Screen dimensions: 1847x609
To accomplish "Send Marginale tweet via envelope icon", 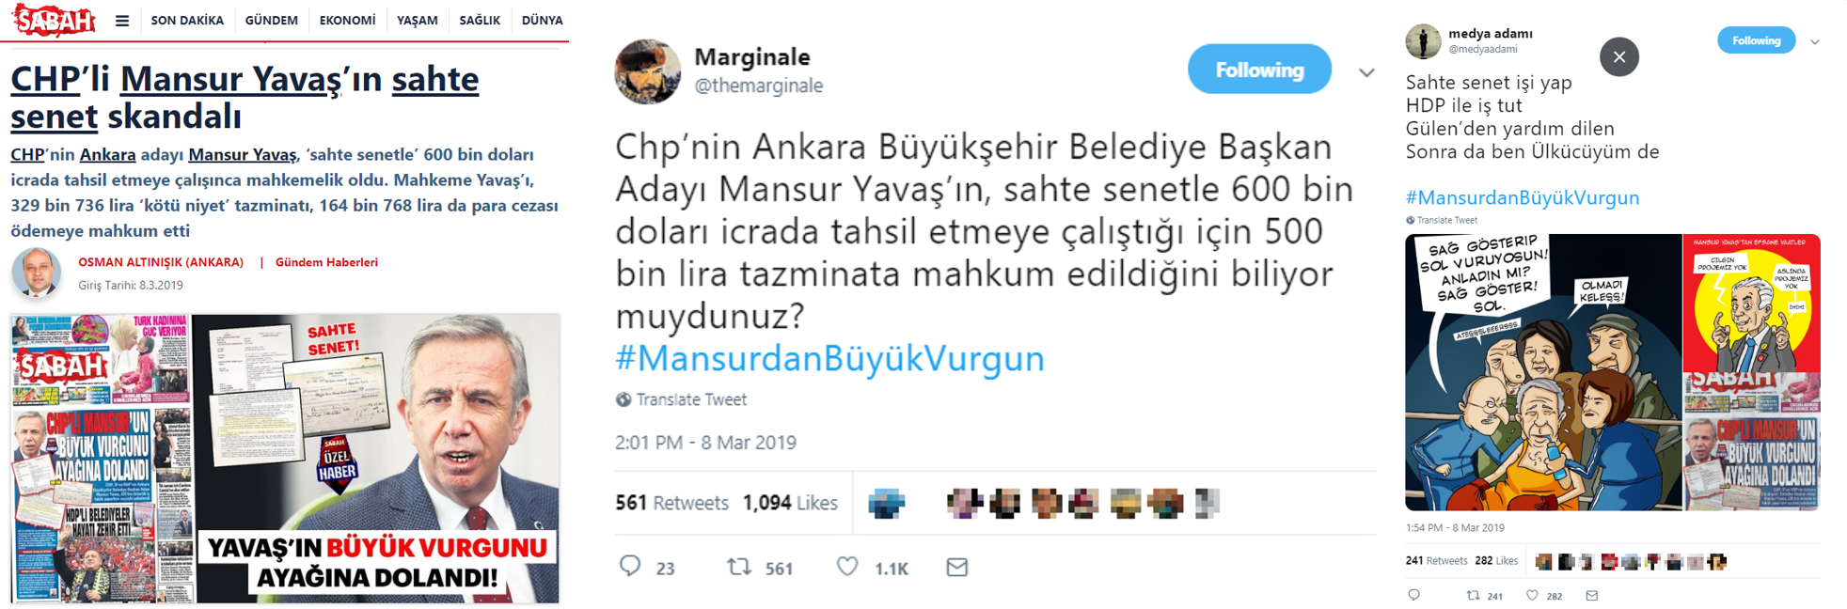I will (x=957, y=567).
